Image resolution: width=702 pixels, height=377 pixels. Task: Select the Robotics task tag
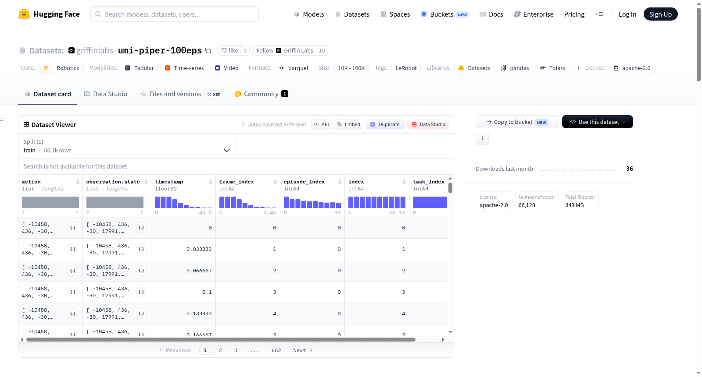pyautogui.click(x=61, y=68)
